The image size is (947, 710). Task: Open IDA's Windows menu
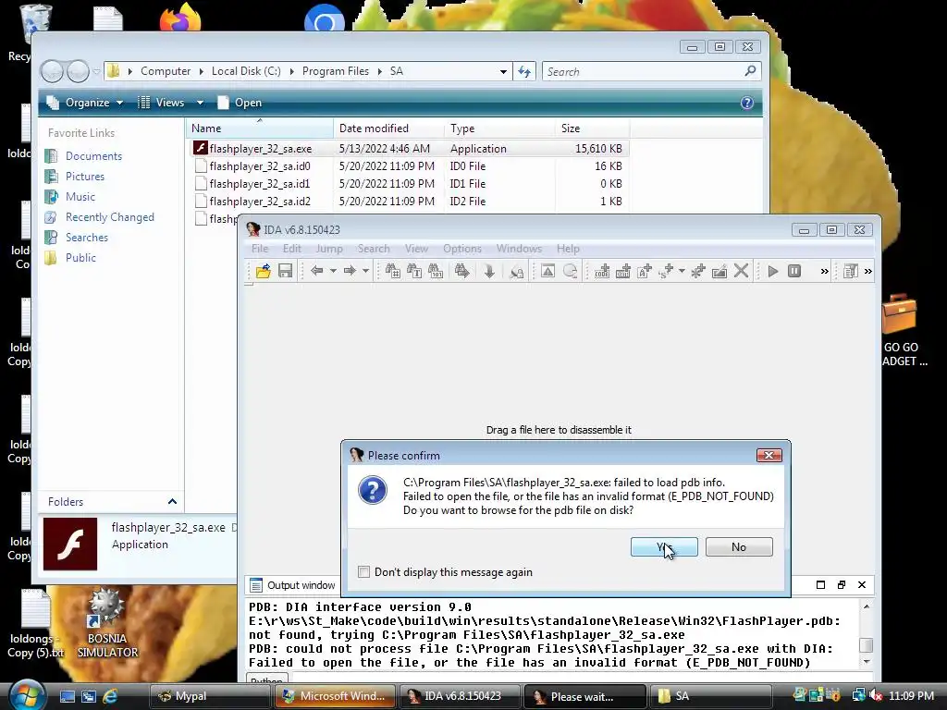pos(519,249)
